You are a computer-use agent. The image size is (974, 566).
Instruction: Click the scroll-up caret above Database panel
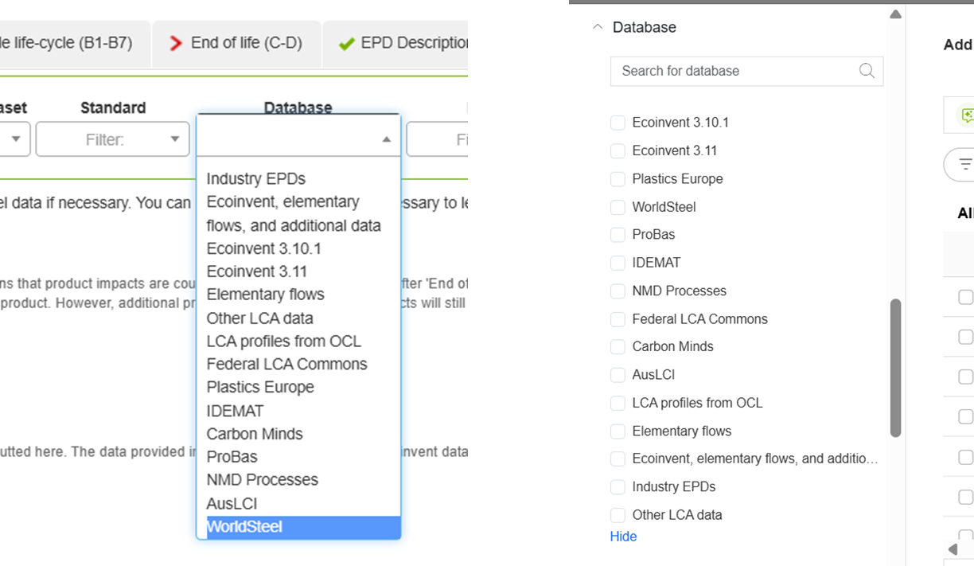click(896, 13)
